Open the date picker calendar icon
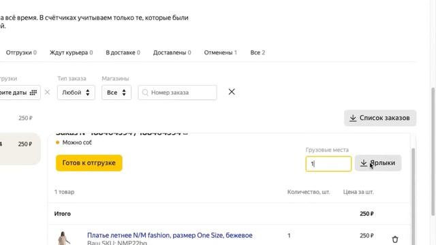 (x=33, y=93)
